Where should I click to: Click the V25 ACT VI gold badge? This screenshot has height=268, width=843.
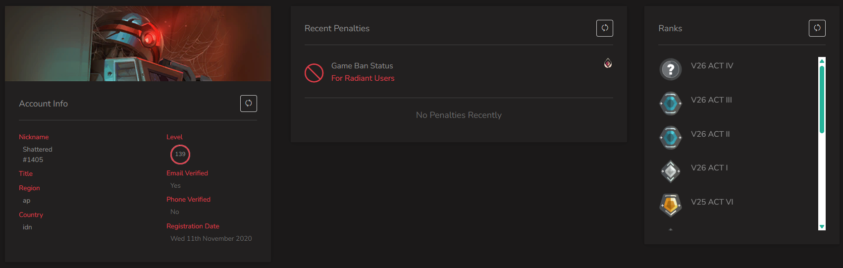(x=671, y=205)
